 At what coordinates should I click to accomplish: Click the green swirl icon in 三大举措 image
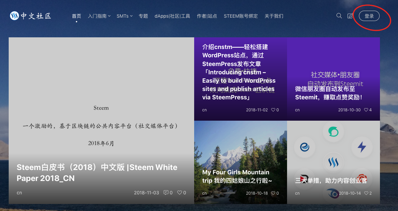point(333,132)
